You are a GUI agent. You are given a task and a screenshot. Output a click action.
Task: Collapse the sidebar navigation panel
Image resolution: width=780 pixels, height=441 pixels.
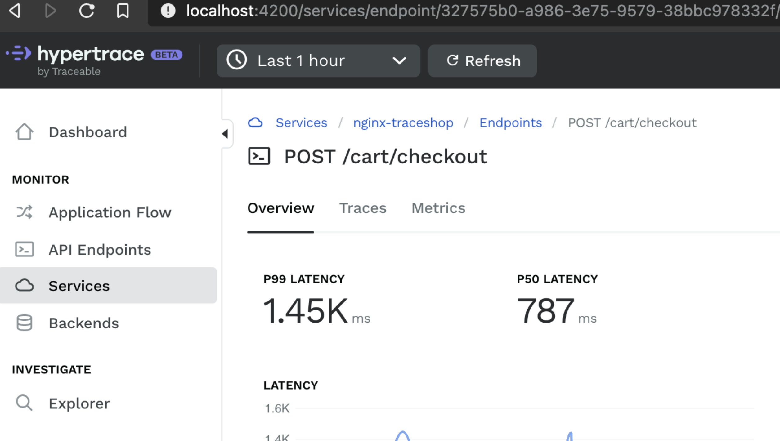pos(225,134)
